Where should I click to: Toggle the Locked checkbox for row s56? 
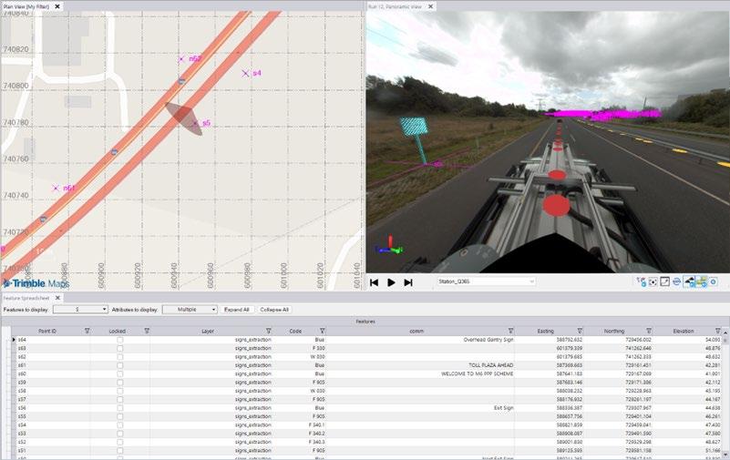(119, 408)
